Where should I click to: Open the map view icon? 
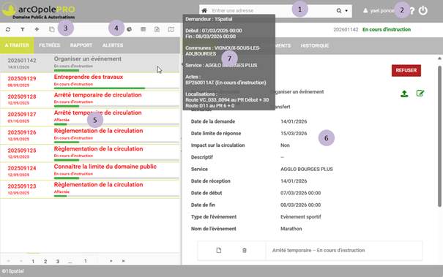[171, 29]
